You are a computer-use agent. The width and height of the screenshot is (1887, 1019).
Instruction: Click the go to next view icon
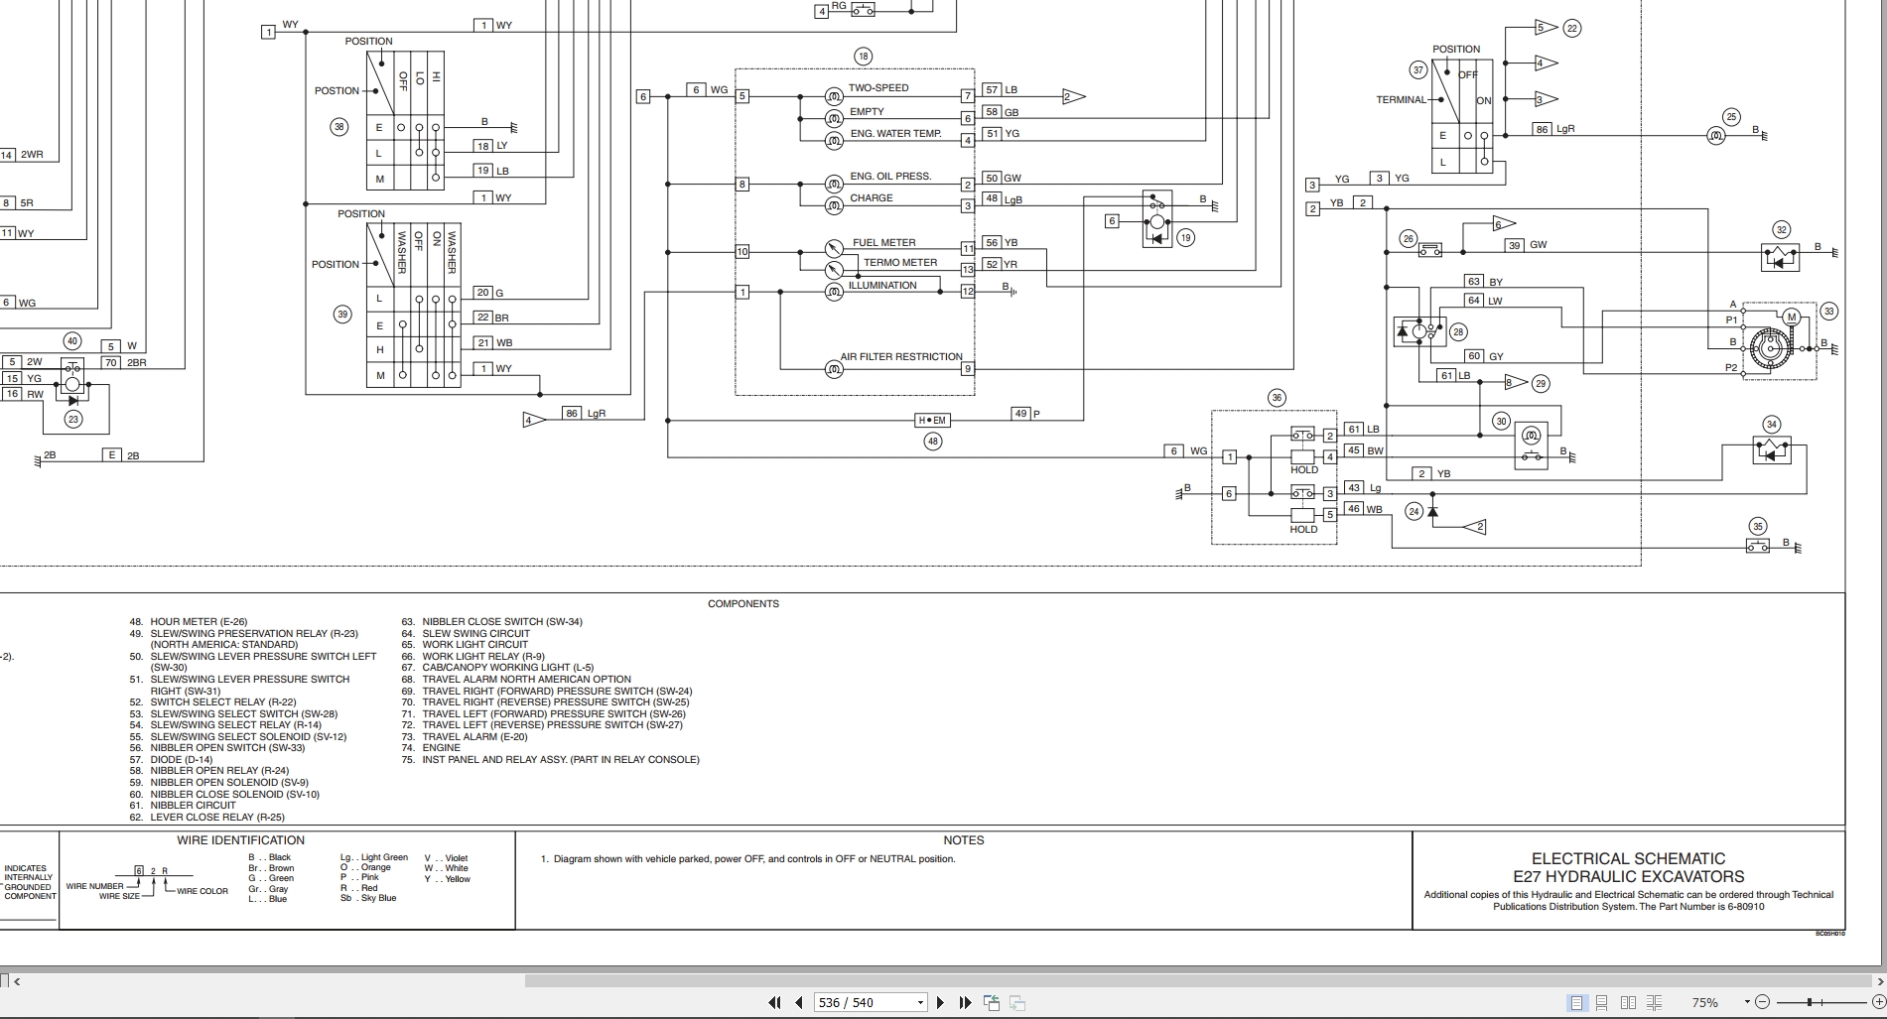[x=1016, y=1002]
